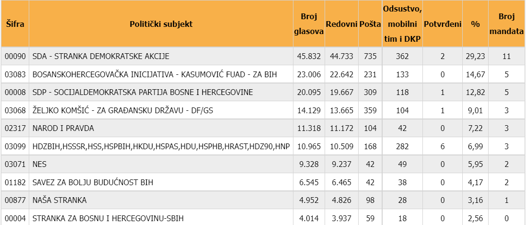Click the Šifra column header
Screen dimensions: 526x225
click(15, 24)
